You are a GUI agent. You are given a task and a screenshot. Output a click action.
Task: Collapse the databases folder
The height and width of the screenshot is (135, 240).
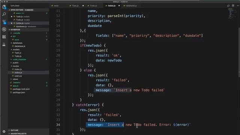click(x=18, y=43)
